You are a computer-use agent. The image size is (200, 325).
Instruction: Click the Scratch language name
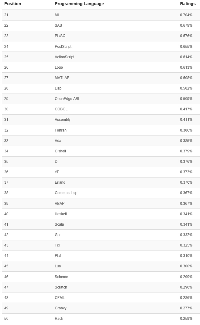pyautogui.click(x=61, y=287)
